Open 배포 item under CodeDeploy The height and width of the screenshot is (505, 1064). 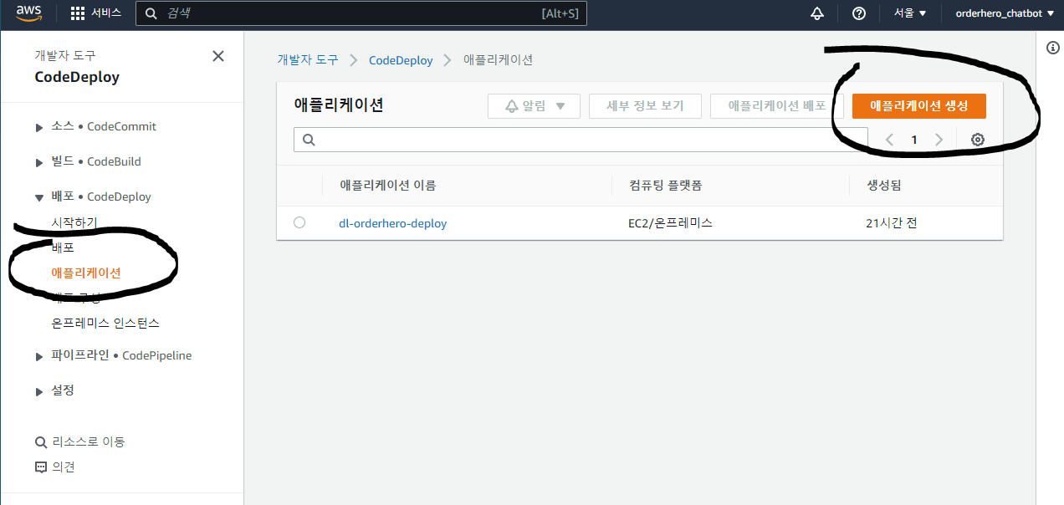point(63,247)
